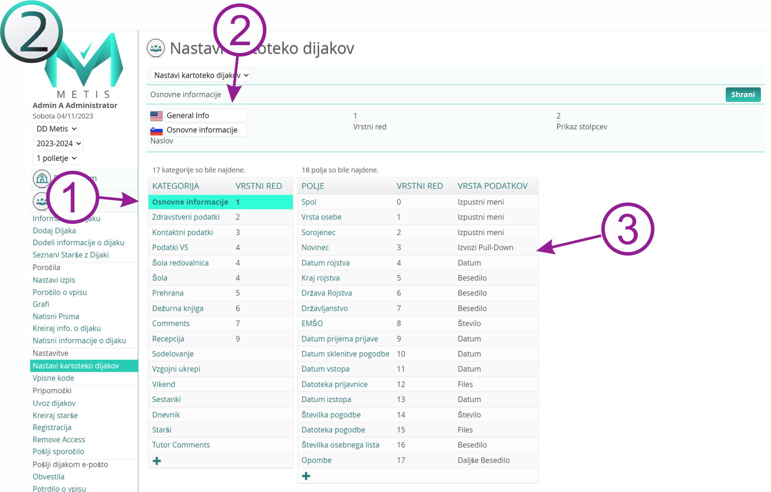Screen dimensions: 771x492
Task: Click the school building icon in the sidebar
Action: tap(41, 179)
